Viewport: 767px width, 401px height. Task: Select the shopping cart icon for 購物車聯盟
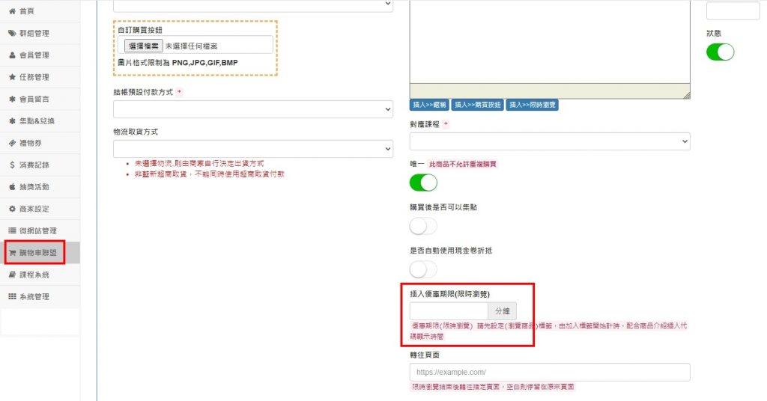point(12,253)
